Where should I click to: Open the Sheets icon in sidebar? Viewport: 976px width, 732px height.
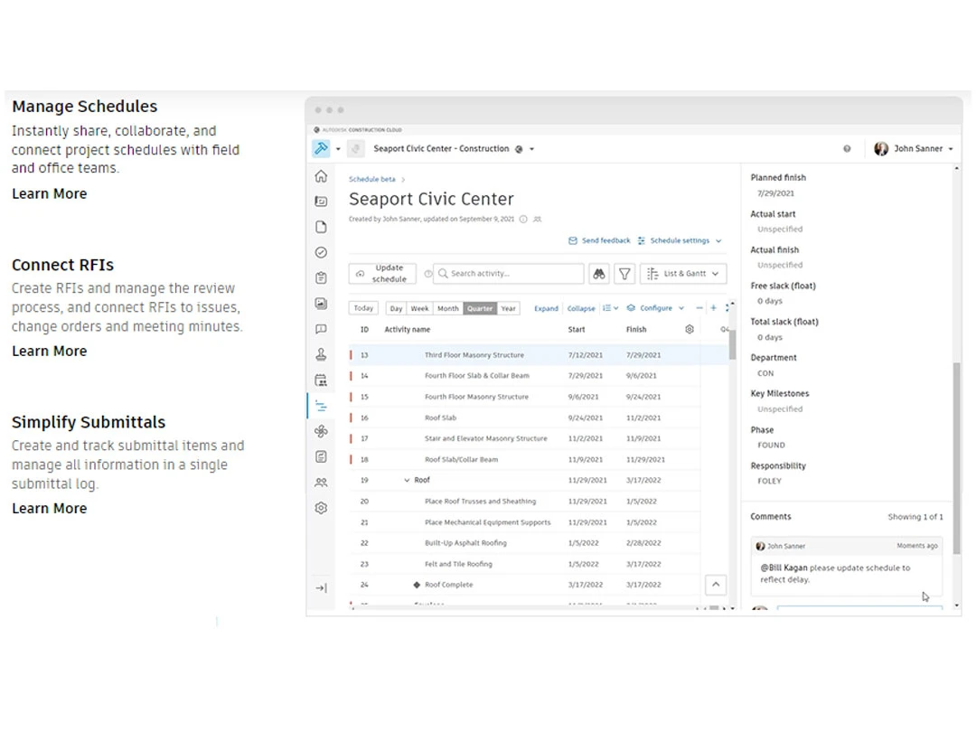(x=321, y=201)
